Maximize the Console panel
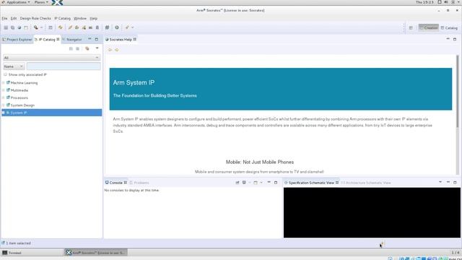 (x=276, y=183)
